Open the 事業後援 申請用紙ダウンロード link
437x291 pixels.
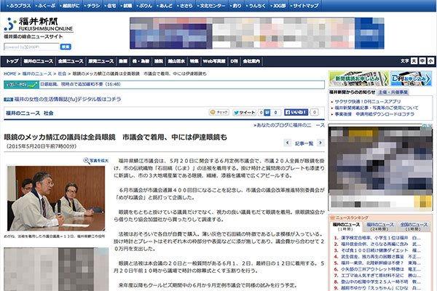tap(374, 114)
